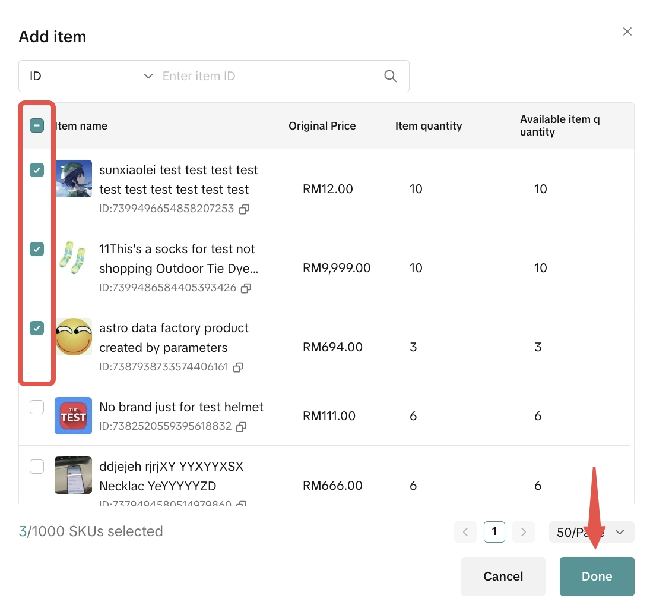Click the Add item dialog title
Image resolution: width=650 pixels, height=611 pixels.
pyautogui.click(x=53, y=36)
